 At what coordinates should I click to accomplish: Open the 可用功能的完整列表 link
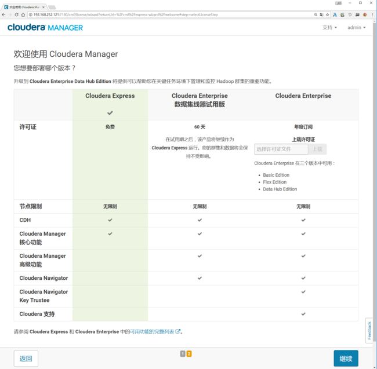click(152, 331)
